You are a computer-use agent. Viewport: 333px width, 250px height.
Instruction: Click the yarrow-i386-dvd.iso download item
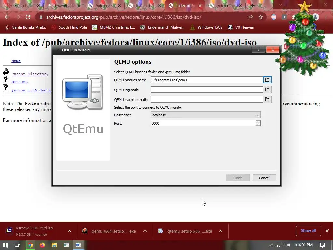(x=34, y=231)
